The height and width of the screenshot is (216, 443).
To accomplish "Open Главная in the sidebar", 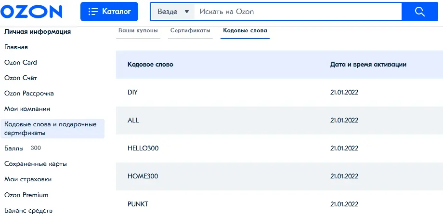I will pyautogui.click(x=16, y=47).
